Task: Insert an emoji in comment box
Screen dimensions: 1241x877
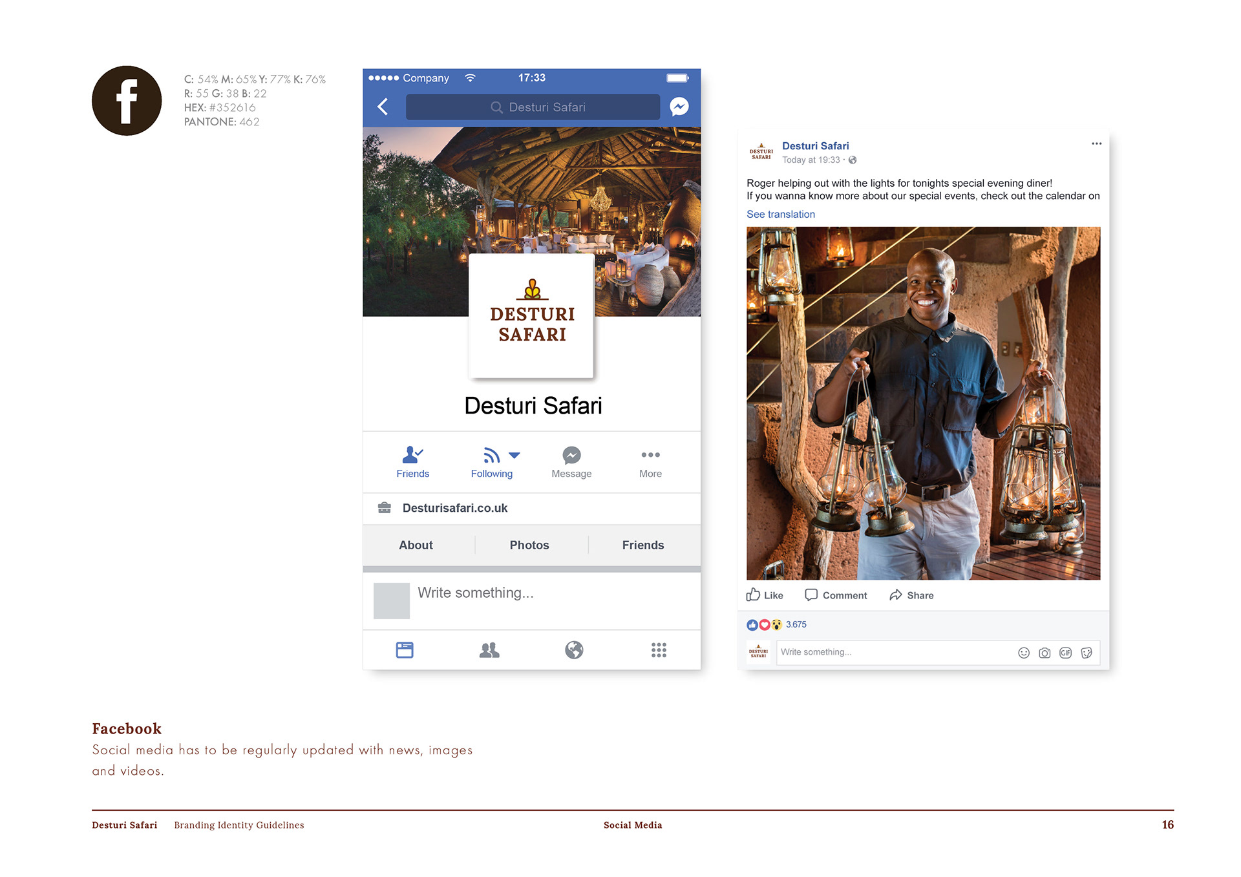Action: point(1024,653)
